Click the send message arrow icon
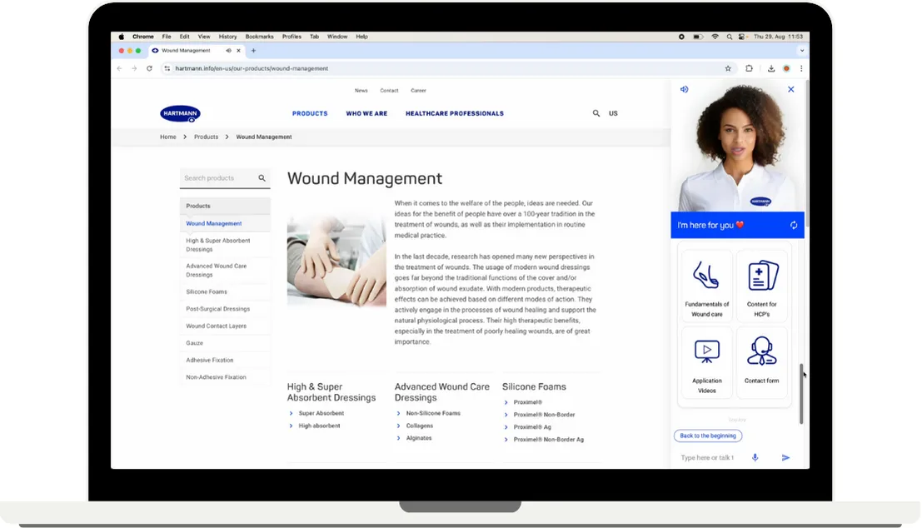922x528 pixels. coord(785,457)
